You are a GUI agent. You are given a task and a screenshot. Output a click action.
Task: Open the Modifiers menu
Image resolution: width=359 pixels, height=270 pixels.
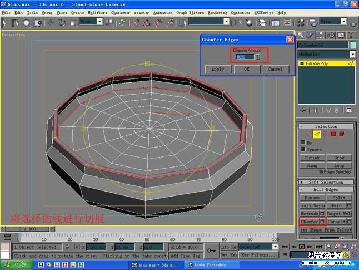coord(98,13)
